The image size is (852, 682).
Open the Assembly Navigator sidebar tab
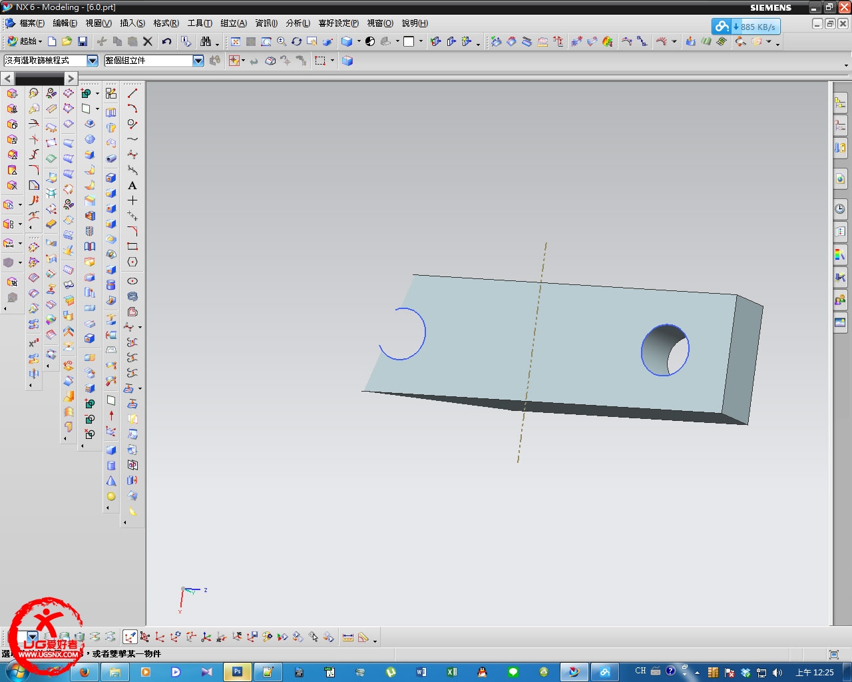pyautogui.click(x=841, y=103)
